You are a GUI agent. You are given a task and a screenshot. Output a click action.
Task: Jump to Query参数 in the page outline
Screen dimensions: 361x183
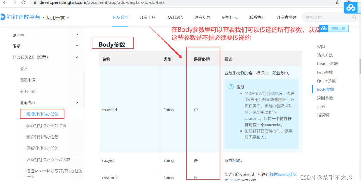pyautogui.click(x=326, y=81)
